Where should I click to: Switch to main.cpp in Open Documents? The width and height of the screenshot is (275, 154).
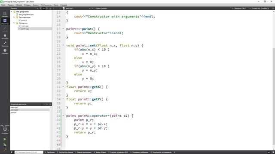(x=14, y=107)
